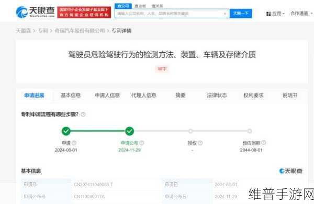Open the 专利 breadcrumb link
This screenshot has height=204, width=314.
[43, 31]
